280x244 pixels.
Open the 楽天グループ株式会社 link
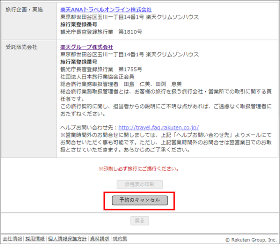tap(86, 47)
